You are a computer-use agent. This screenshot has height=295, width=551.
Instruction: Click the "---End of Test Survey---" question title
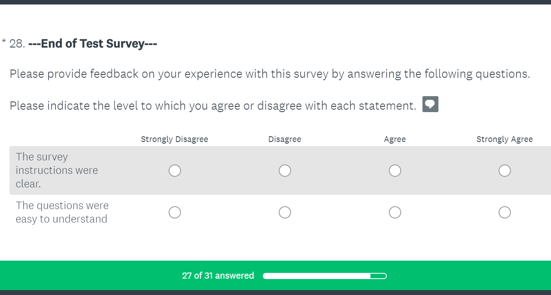click(93, 43)
